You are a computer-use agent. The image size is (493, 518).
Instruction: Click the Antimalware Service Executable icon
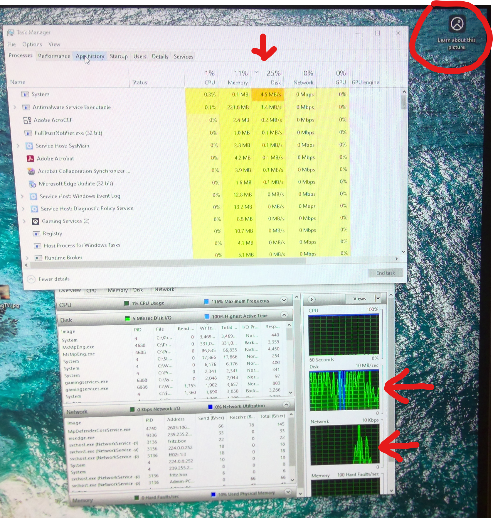pos(26,107)
